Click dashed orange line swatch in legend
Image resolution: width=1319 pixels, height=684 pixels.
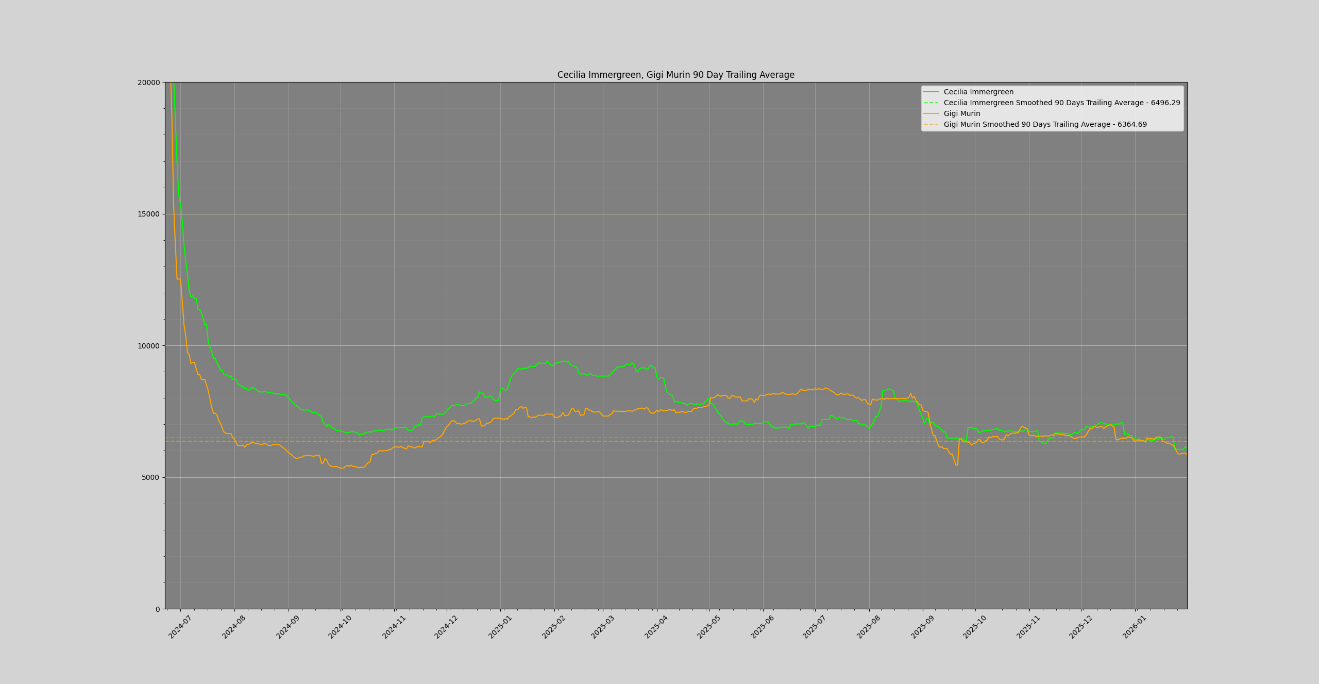pyautogui.click(x=931, y=125)
